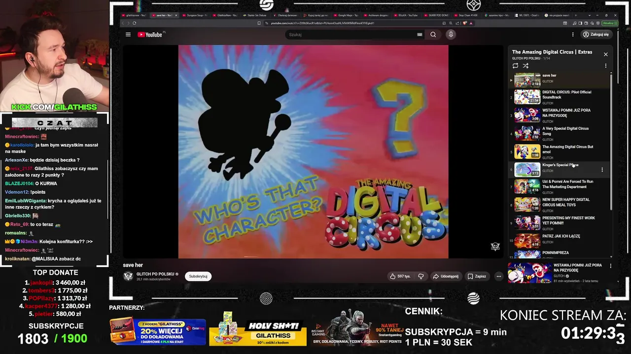Switch to Dungeon Soup browser tab
Viewport: 631px width, 354px height.
194,15
